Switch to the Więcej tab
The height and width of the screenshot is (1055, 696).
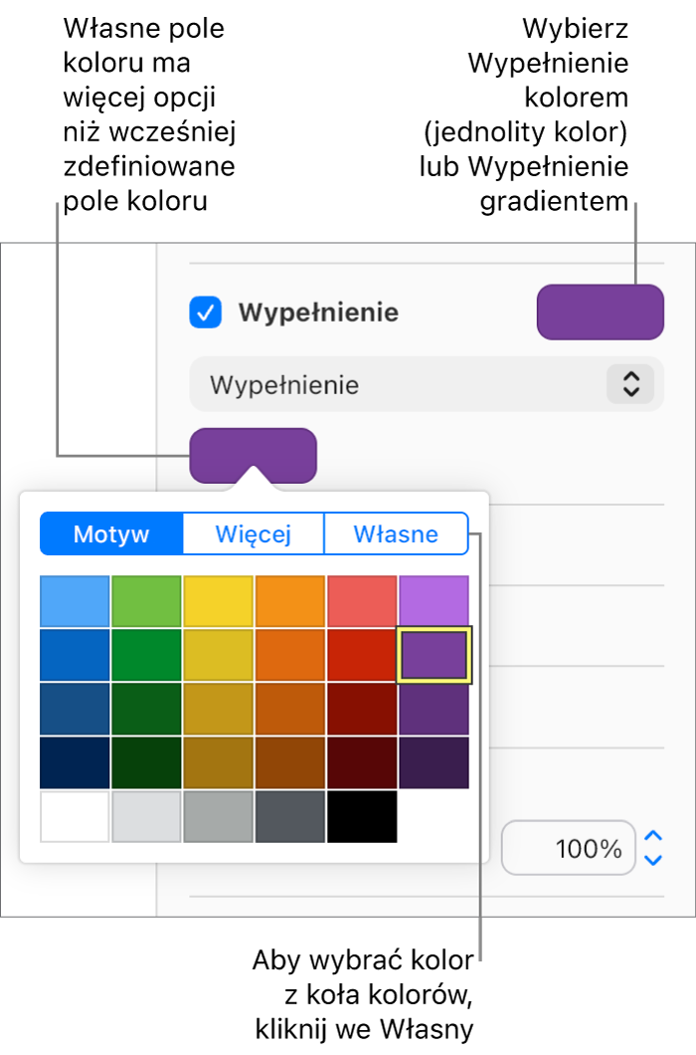[x=254, y=533]
